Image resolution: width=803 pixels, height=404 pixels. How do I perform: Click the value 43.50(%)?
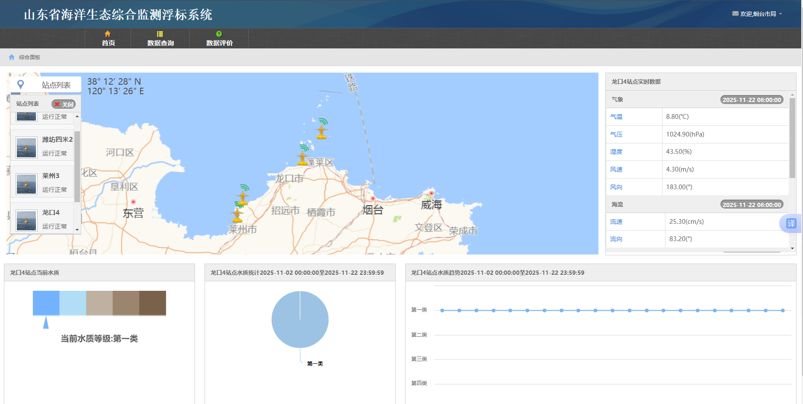(679, 152)
